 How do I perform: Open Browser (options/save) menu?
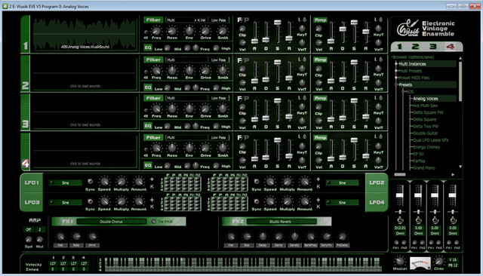413,57
